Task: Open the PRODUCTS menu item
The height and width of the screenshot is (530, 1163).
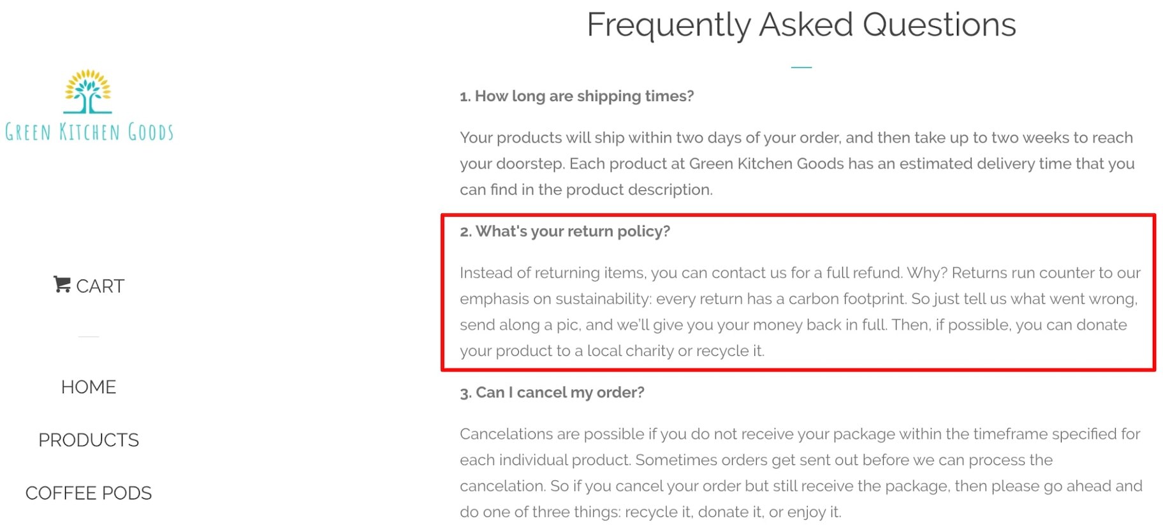Action: [89, 440]
